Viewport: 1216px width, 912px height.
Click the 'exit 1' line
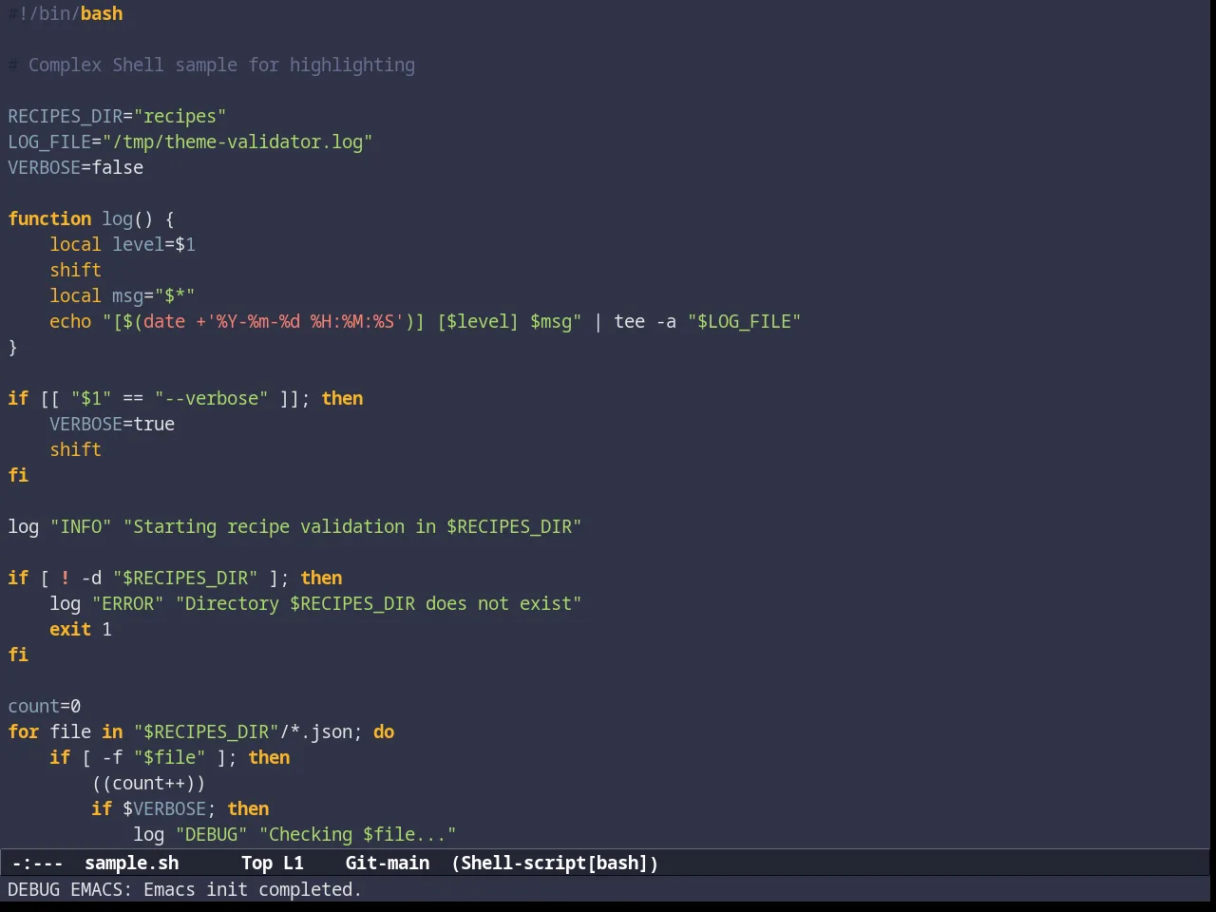[81, 629]
